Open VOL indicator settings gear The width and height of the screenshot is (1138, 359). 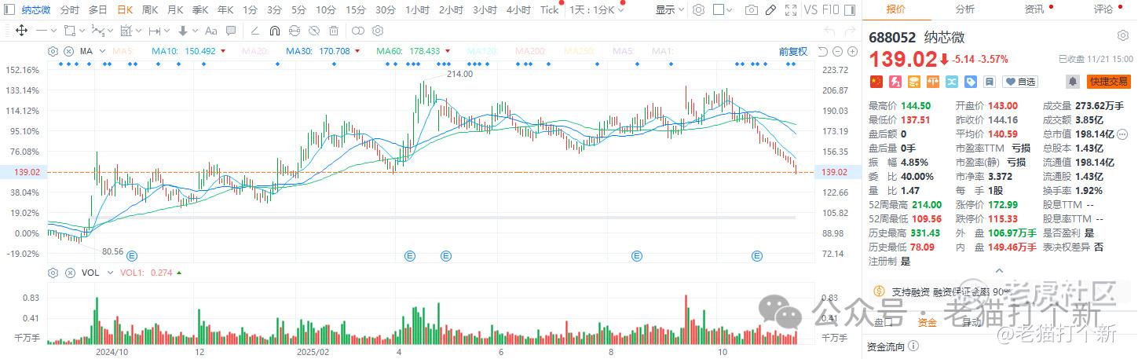click(53, 273)
